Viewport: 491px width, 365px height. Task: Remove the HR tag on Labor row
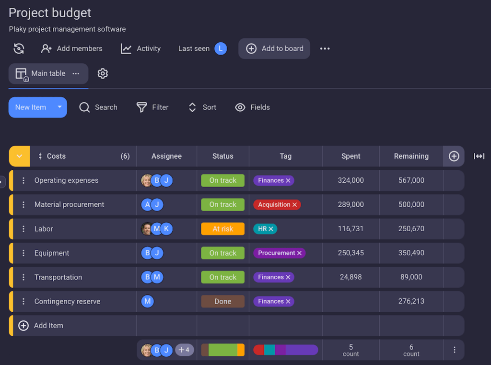point(271,229)
